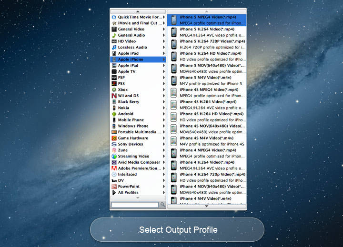Image resolution: width=343 pixels, height=247 pixels.
Task: Open the Interlaced category
Action: (138, 175)
